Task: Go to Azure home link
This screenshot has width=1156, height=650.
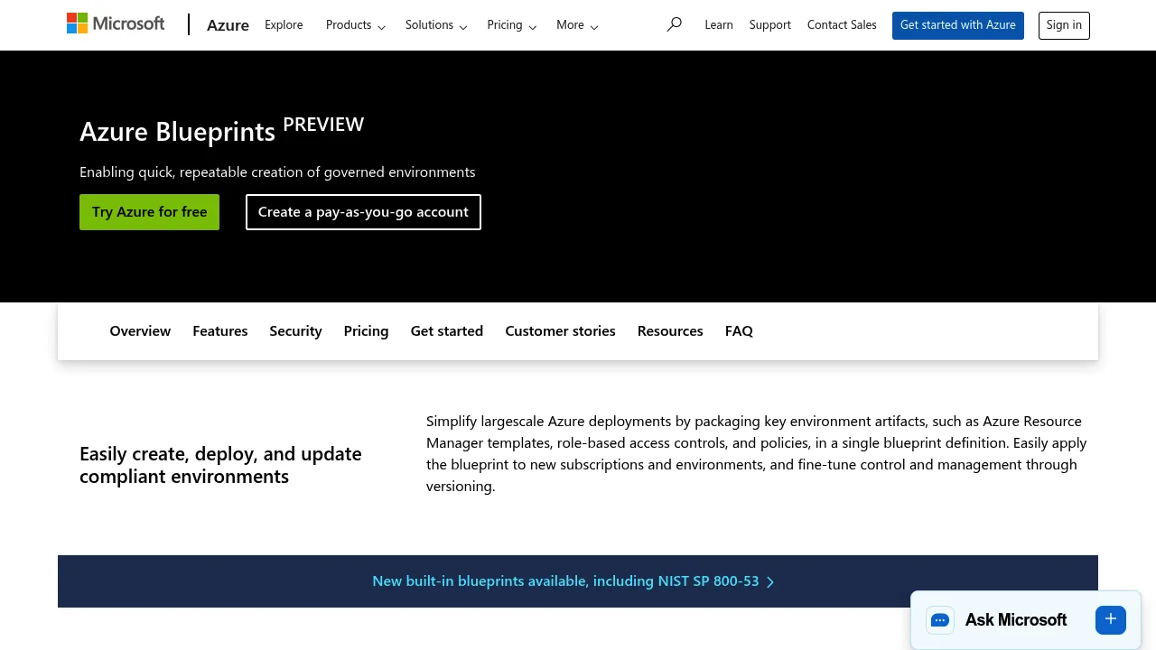Action: tap(228, 25)
